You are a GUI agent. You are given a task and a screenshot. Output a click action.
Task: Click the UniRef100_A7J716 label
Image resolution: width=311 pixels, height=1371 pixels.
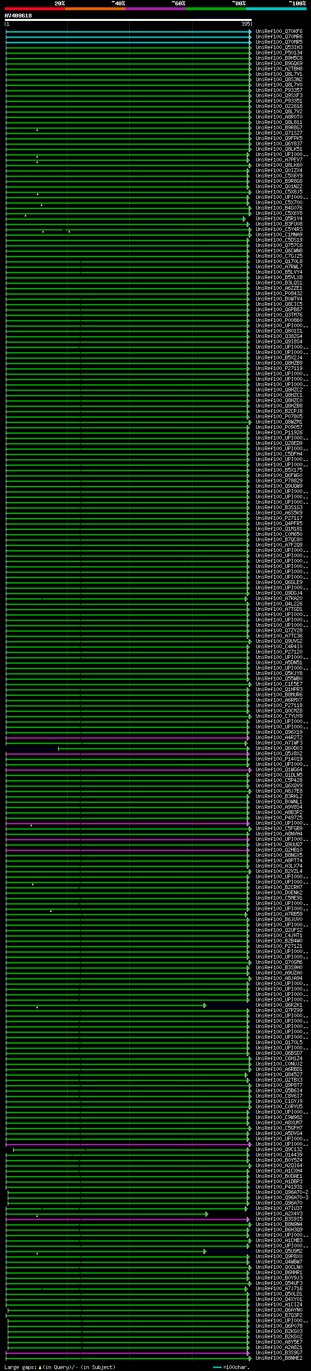click(x=279, y=1288)
